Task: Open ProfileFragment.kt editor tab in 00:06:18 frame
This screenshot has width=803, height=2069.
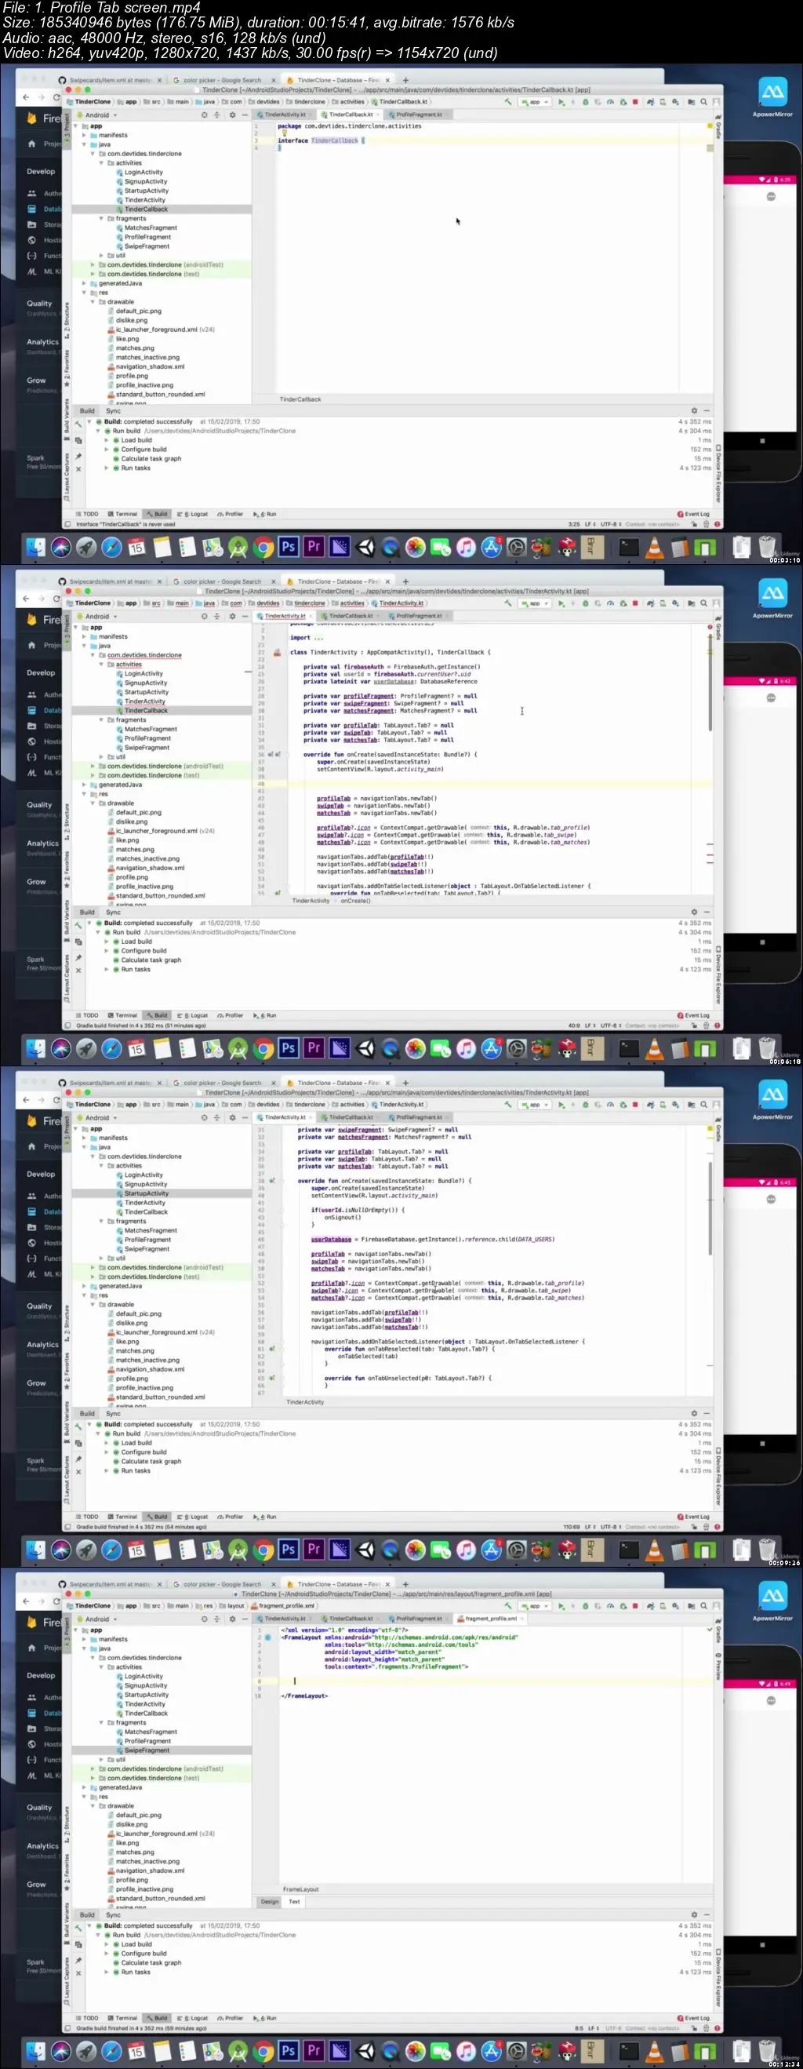Action: click(x=419, y=616)
